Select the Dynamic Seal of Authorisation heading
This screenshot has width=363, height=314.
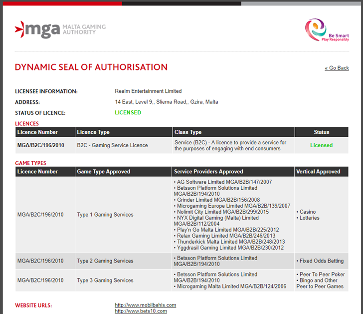[91, 67]
